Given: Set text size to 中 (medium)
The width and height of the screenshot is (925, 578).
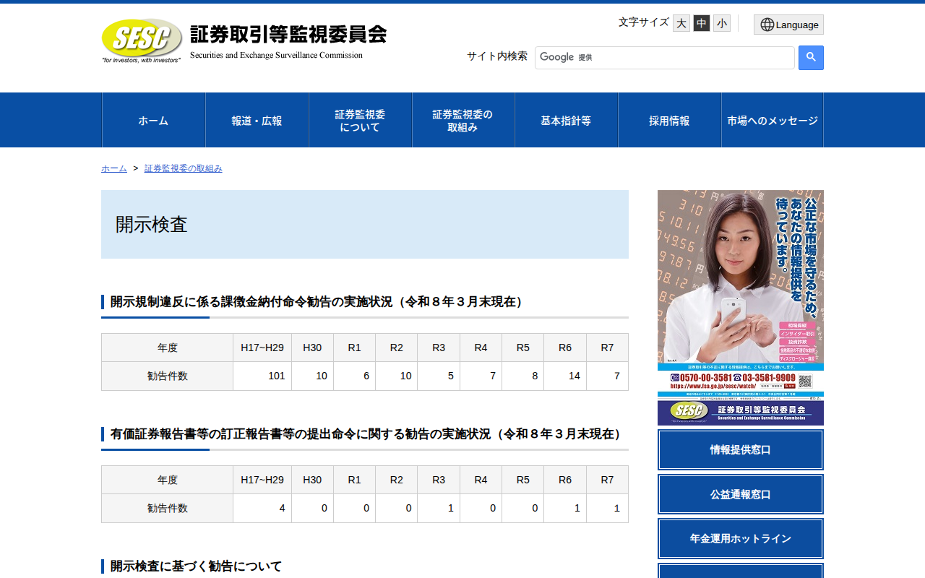Looking at the screenshot, I should (702, 23).
